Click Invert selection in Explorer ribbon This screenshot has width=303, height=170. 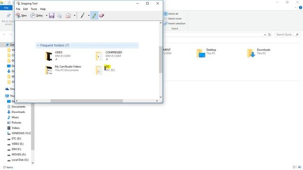point(175,24)
